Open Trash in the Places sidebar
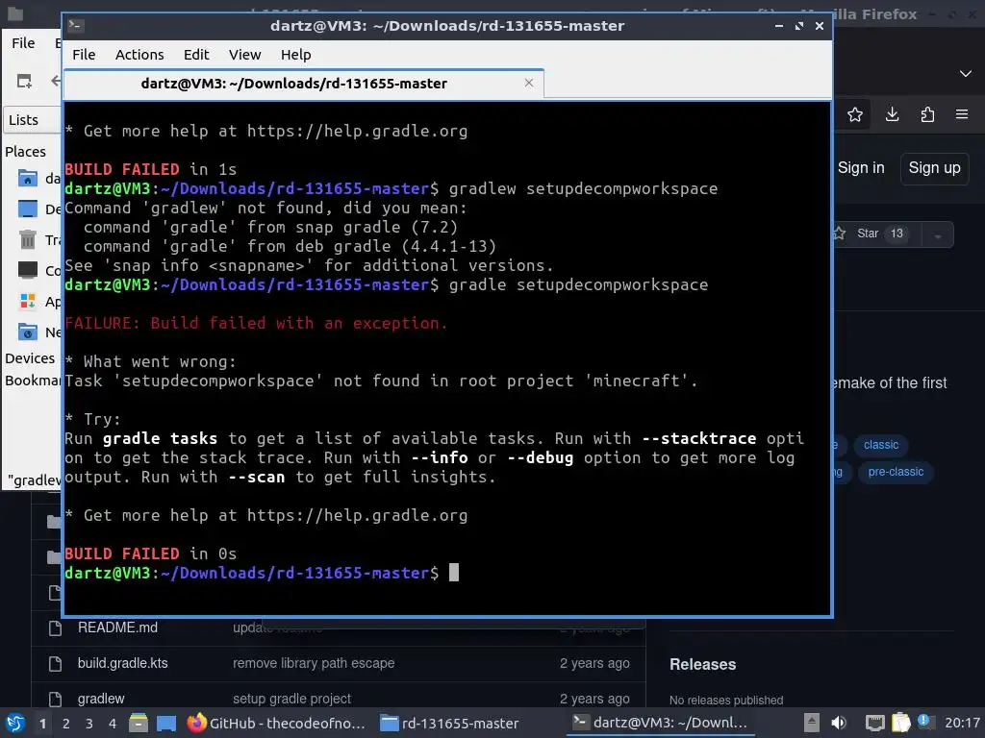This screenshot has height=738, width=985. (37, 239)
